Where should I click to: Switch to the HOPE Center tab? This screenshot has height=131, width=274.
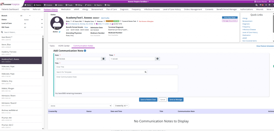64,46
